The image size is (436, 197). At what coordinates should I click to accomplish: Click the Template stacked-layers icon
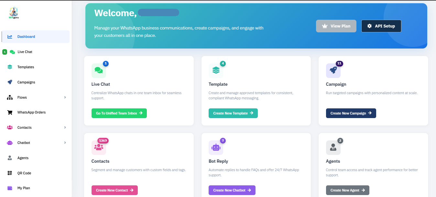[x=216, y=70]
